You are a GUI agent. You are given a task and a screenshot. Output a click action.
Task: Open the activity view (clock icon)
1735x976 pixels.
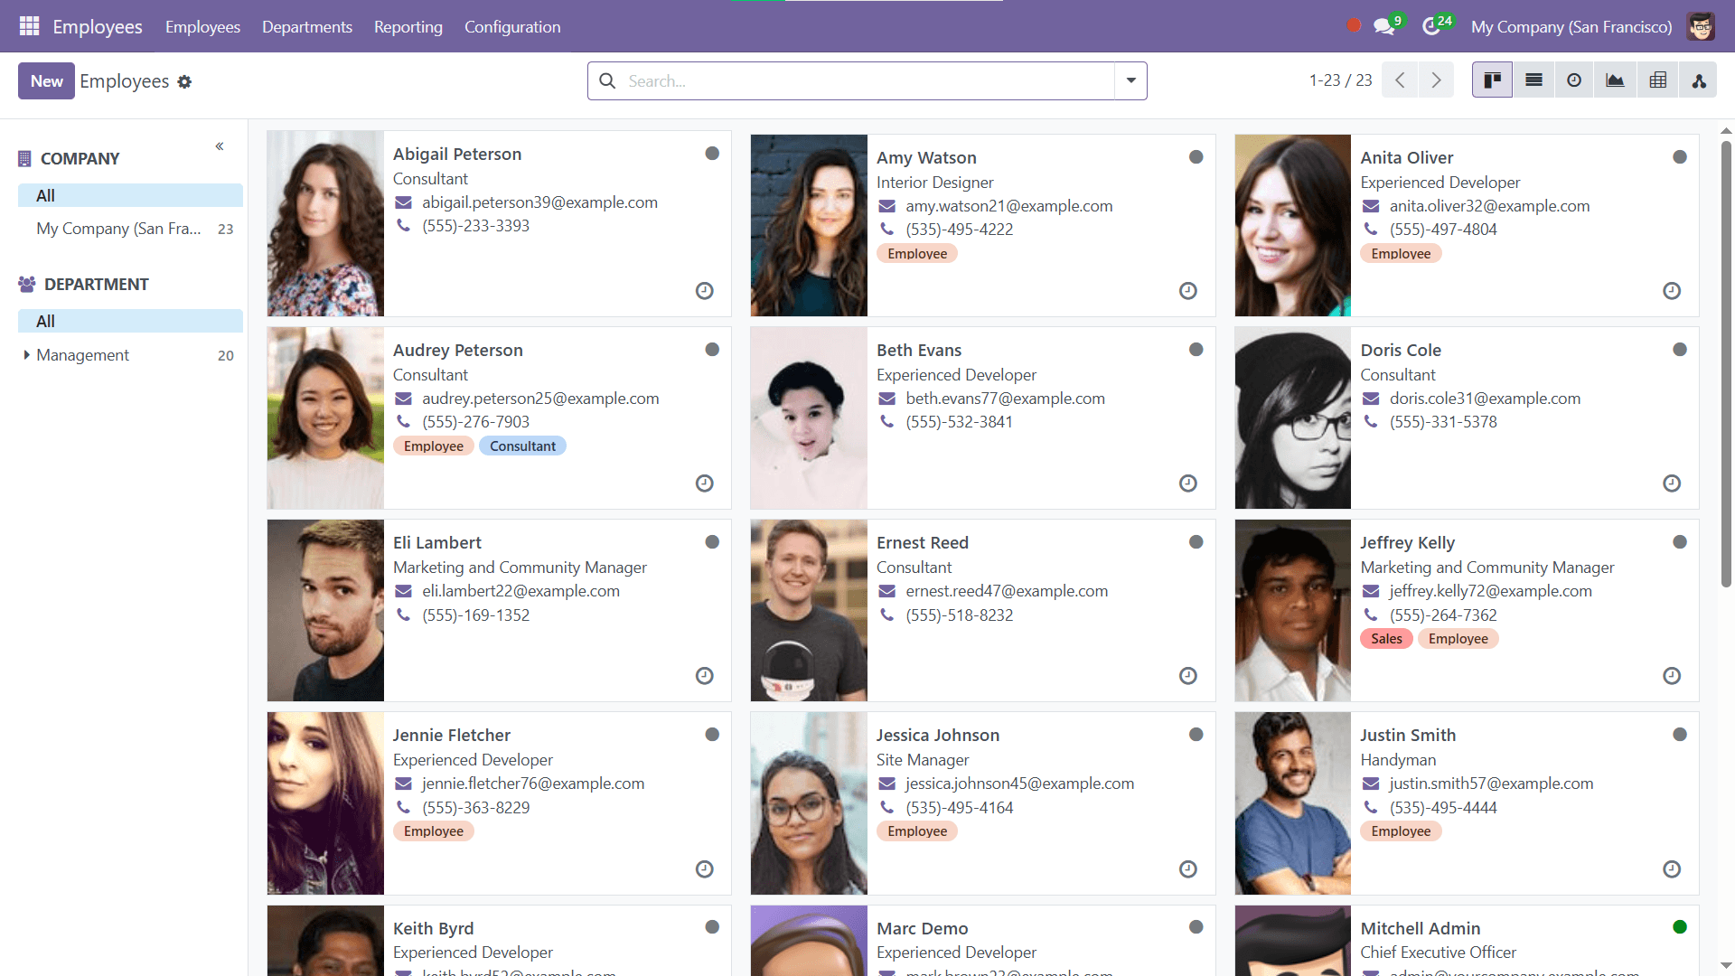(x=1574, y=80)
